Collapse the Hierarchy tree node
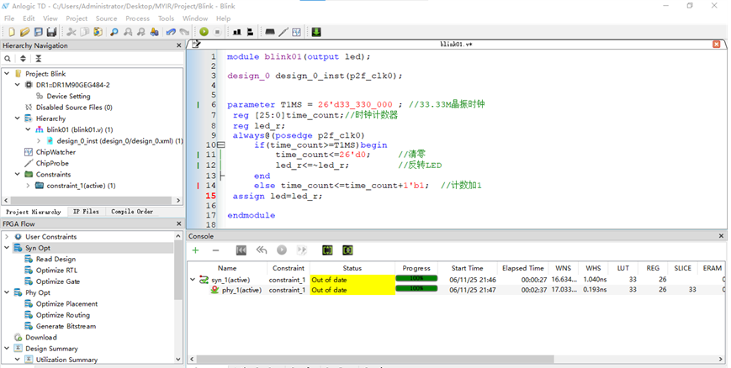 click(18, 118)
